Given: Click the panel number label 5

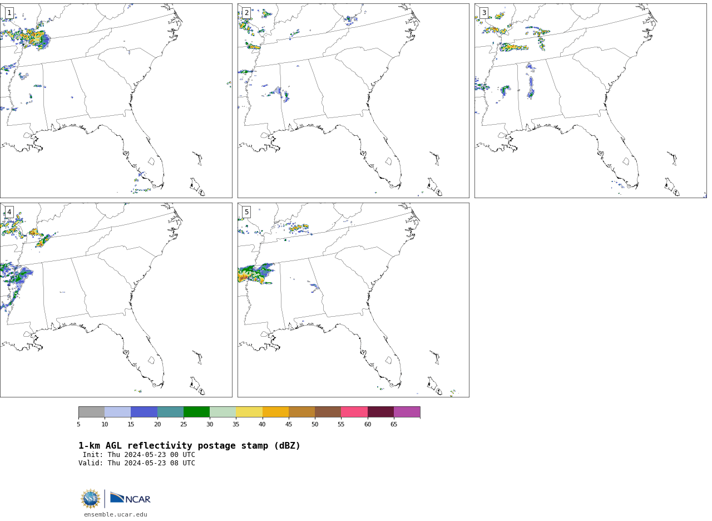Looking at the screenshot, I should click(x=246, y=212).
